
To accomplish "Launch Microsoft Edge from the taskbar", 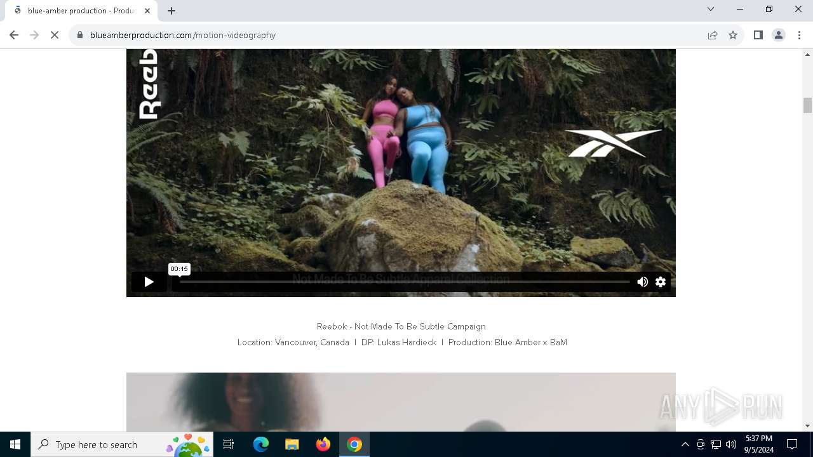I will pos(261,444).
